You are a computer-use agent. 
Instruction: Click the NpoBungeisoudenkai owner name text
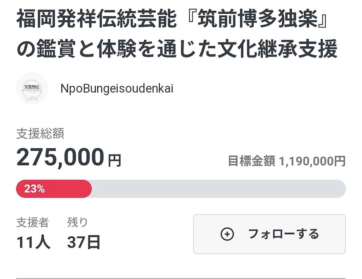117,88
